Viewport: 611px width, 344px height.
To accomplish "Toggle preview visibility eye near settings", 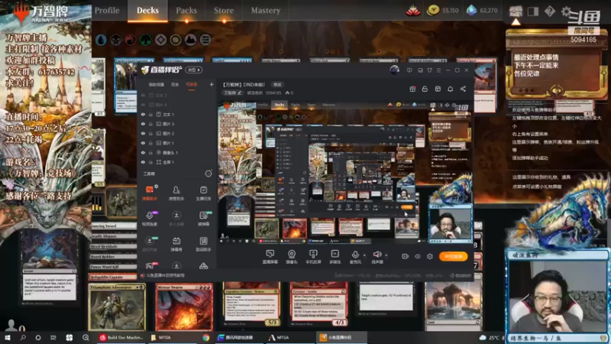I will click(x=417, y=256).
